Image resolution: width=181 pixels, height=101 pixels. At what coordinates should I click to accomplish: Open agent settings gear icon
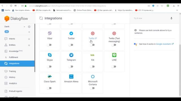tap(29, 27)
